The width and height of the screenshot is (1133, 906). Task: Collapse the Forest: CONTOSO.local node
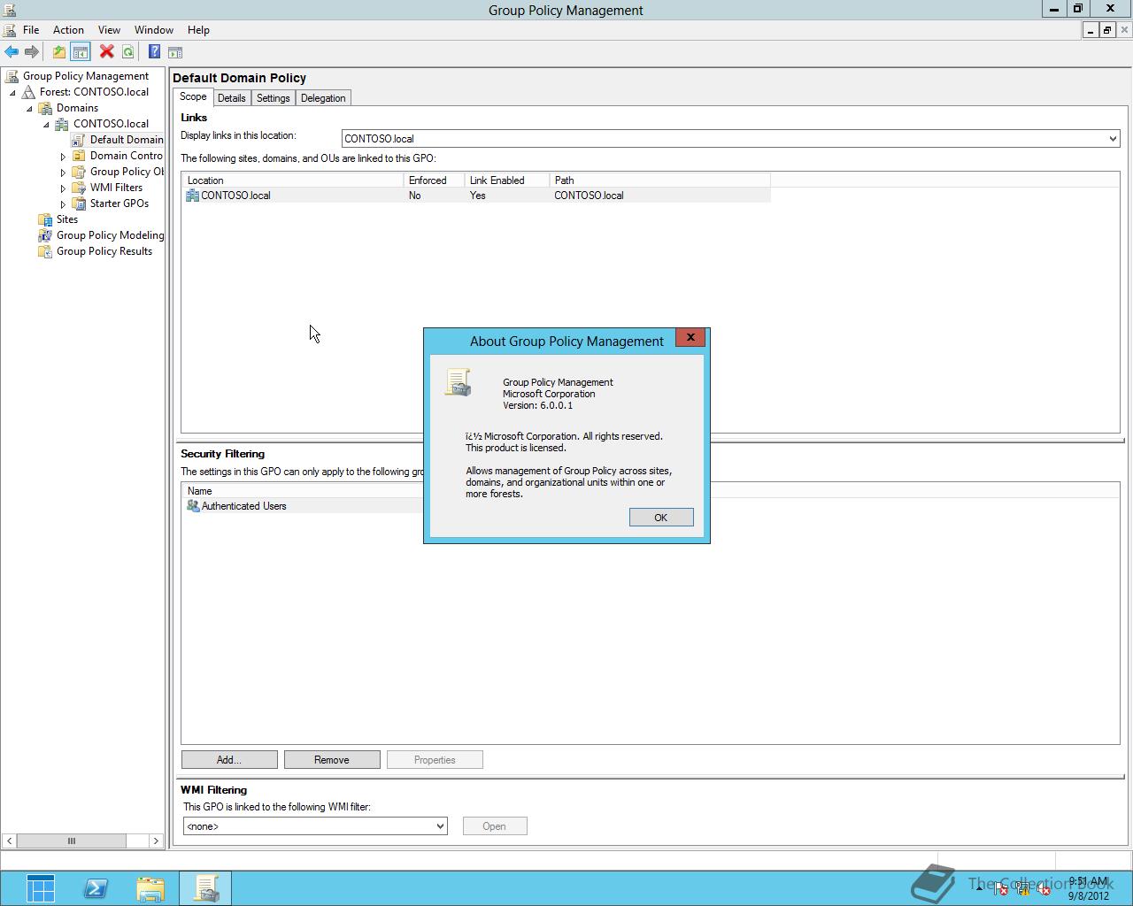tap(12, 92)
